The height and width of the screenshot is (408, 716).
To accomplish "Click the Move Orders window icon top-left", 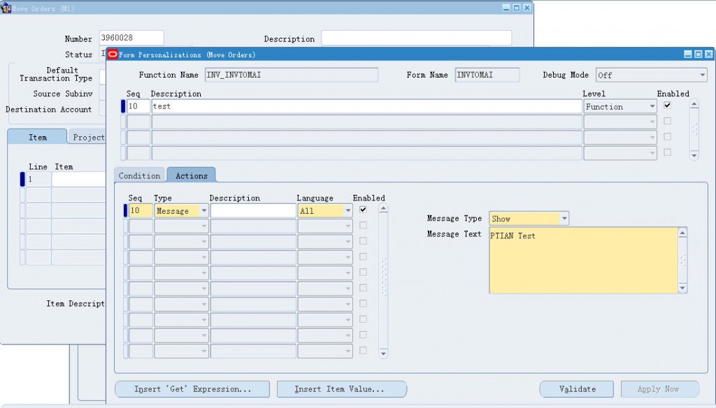I will tap(6, 6).
